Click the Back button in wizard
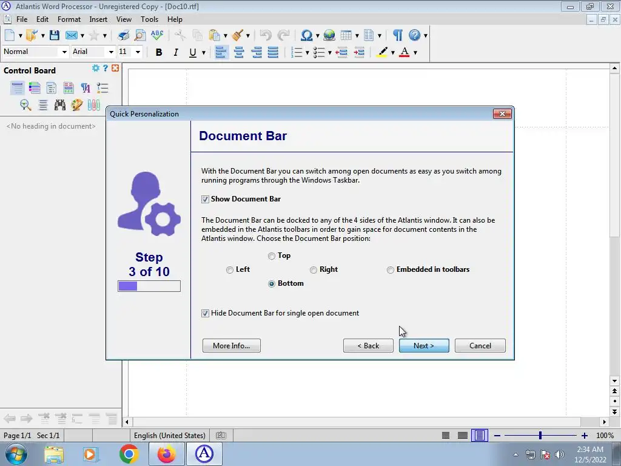621x466 pixels. click(x=368, y=346)
